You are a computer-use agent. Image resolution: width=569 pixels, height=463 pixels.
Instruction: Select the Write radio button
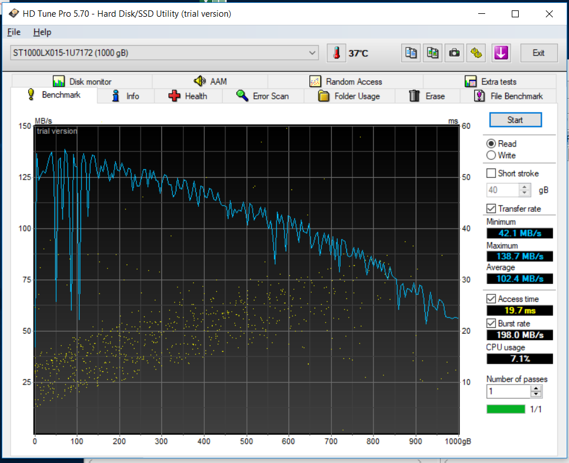point(492,155)
